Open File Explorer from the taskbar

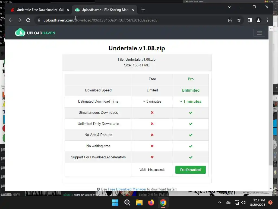[139, 202]
